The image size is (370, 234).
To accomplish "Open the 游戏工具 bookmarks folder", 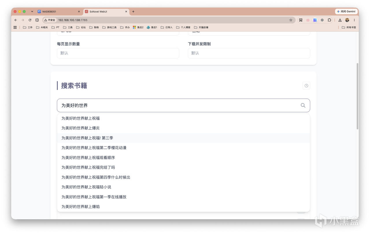I will coord(109,27).
